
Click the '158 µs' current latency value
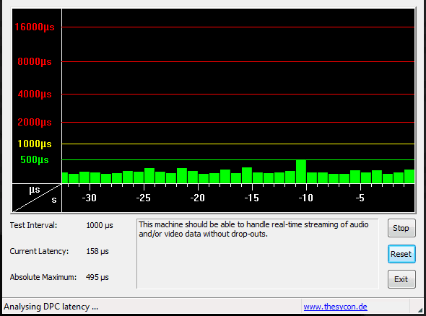97,251
